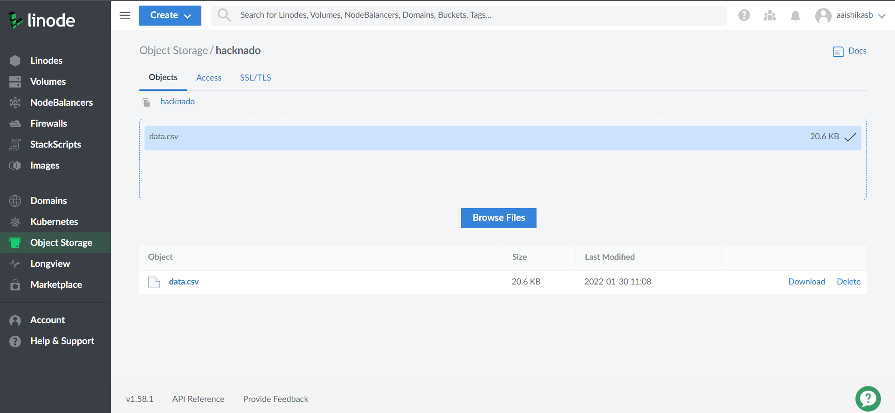The width and height of the screenshot is (895, 413).
Task: Go back to Object Storage breadcrumb
Action: 173,50
